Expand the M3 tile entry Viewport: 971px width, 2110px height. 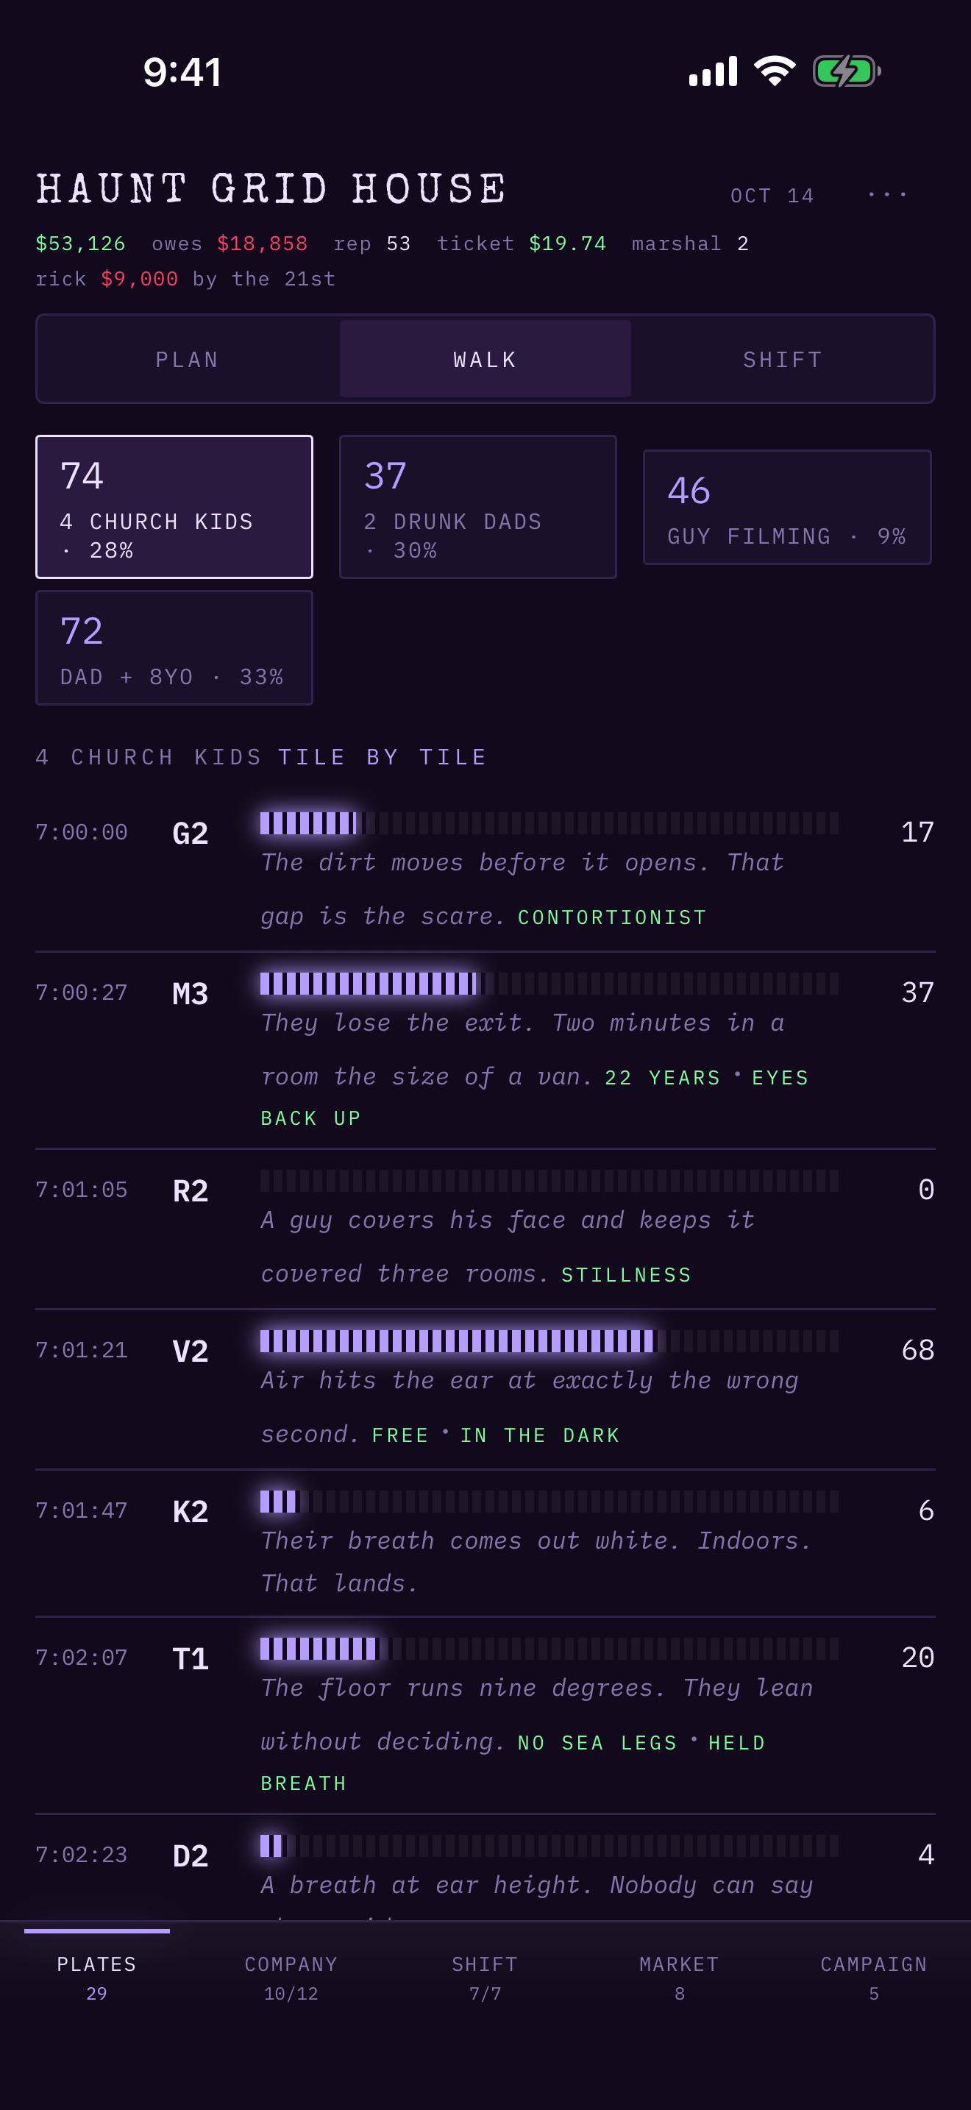[x=485, y=1051]
